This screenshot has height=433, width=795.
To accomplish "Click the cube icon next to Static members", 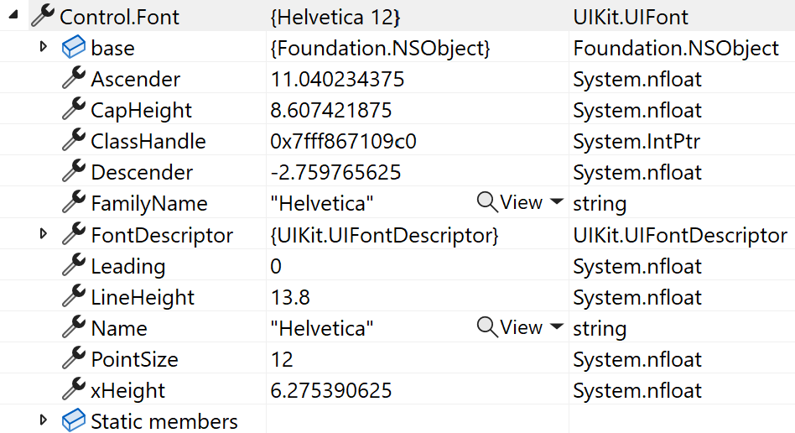I will coord(74,420).
